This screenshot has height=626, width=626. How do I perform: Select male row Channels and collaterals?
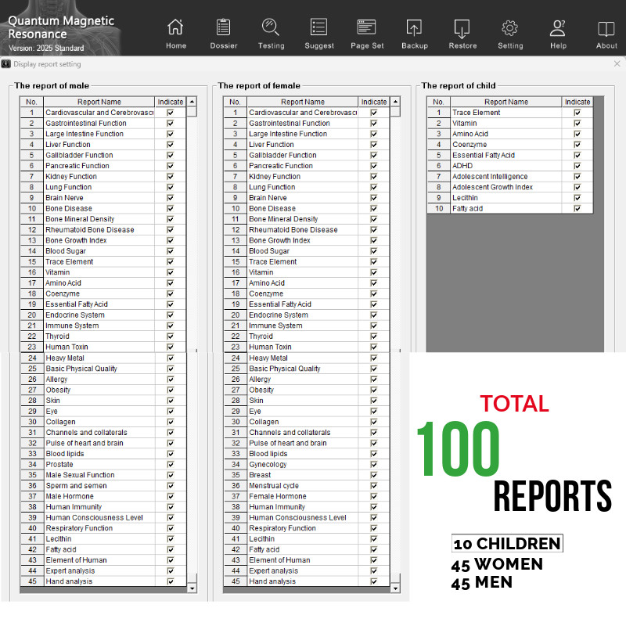[103, 433]
